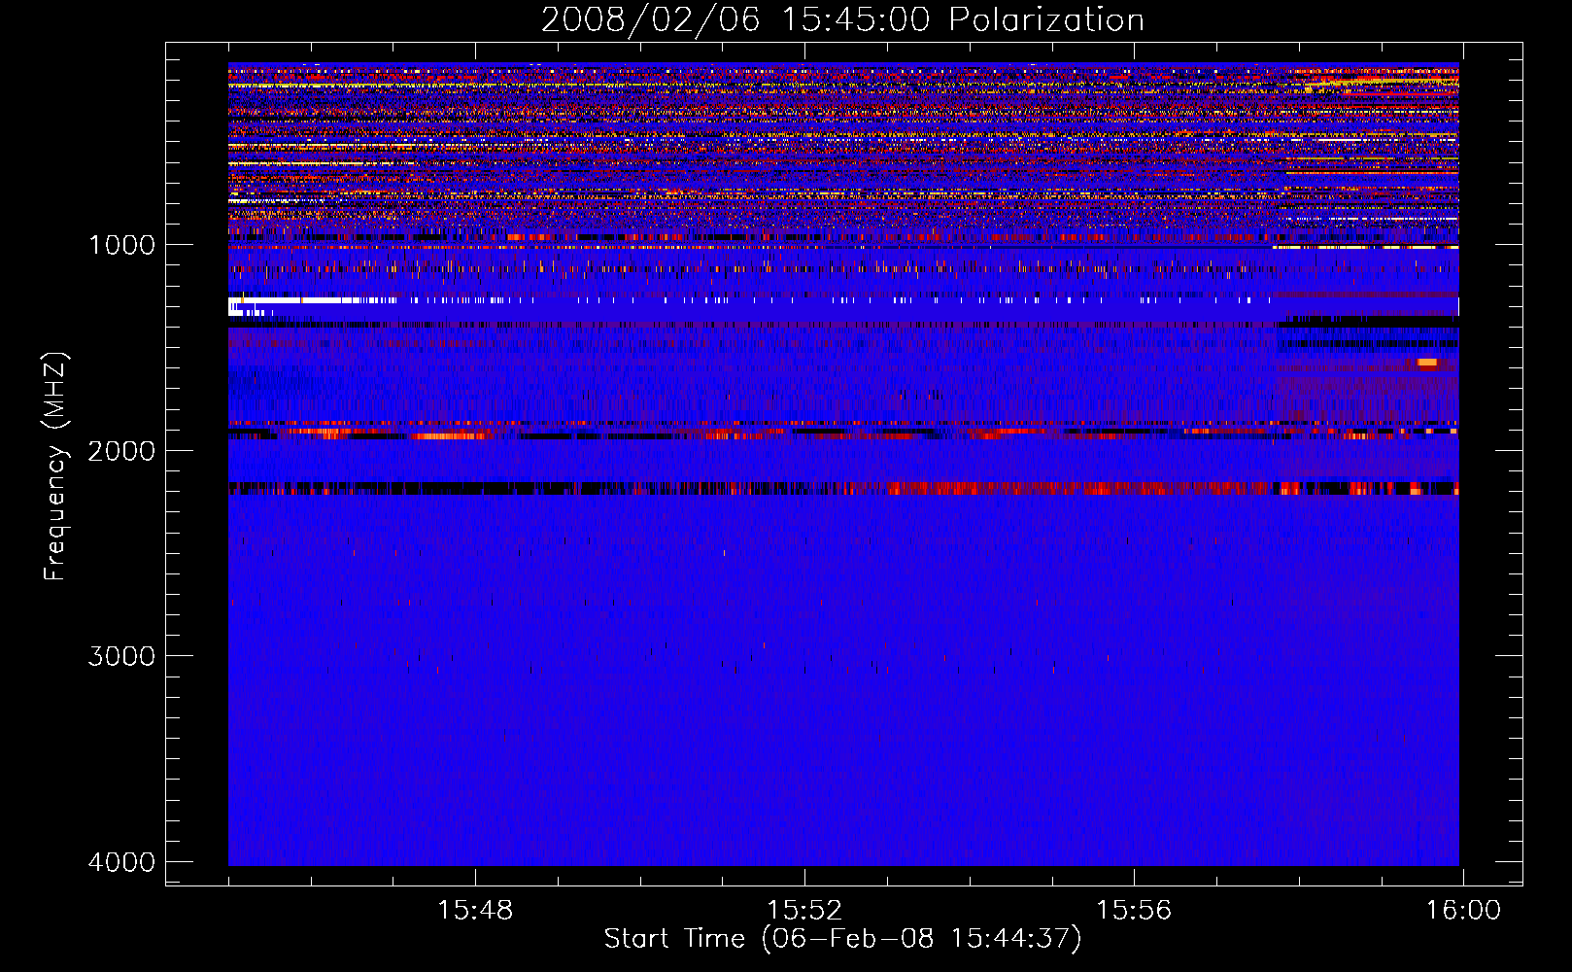Click the small orange burst near 1600 MHz
This screenshot has width=1572, height=972.
coord(1427,363)
